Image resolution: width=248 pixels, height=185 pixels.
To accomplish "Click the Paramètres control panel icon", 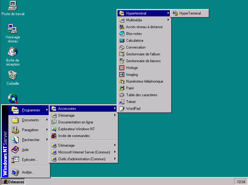I will tap(15, 130).
